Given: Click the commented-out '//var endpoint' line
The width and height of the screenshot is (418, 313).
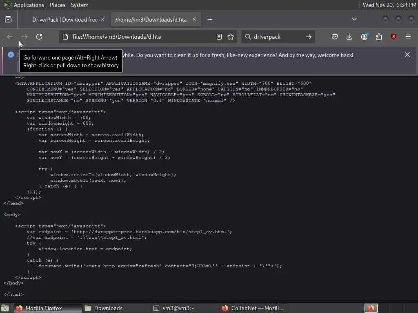Looking at the screenshot, I should pos(87,238).
